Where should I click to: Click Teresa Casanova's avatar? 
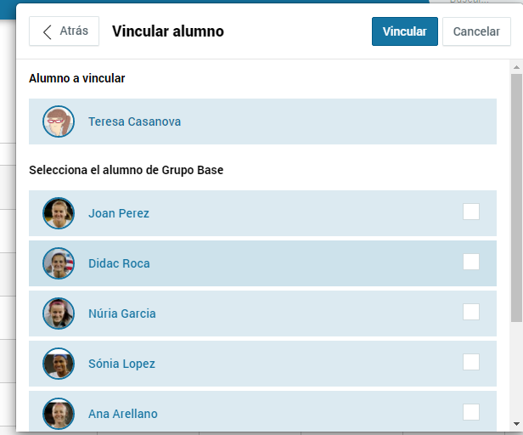(x=59, y=121)
